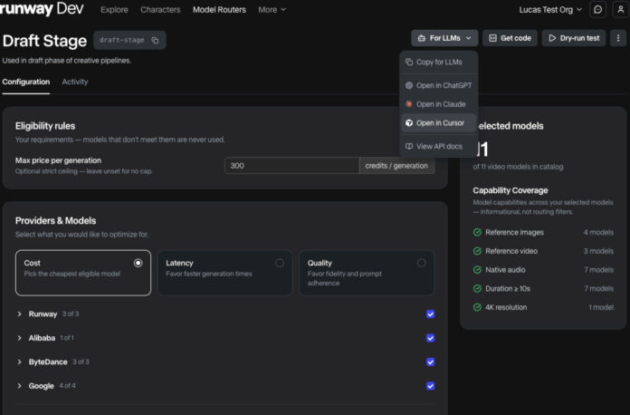Uncheck the ByteDance provider checkbox
The image size is (630, 415).
430,362
